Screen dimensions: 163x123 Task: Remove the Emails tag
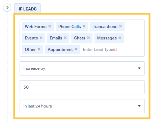[65, 38]
